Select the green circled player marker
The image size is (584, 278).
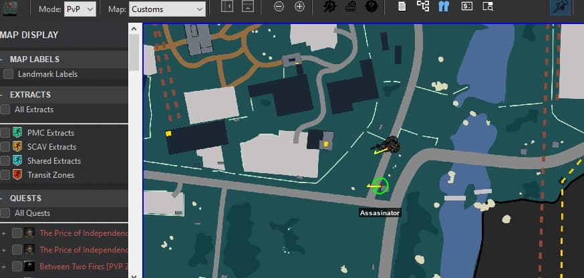(380, 186)
